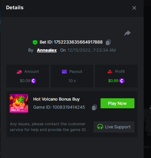This screenshot has height=158, width=151.
Task: Click the purple currency coin beside $0.89
Action: [122, 81]
